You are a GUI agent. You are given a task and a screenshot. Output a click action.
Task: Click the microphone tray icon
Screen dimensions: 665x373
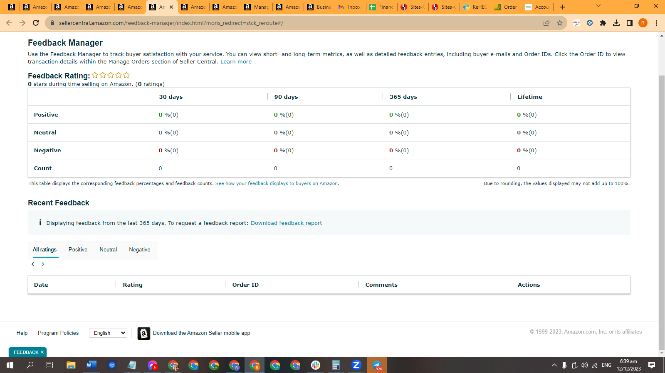564,365
